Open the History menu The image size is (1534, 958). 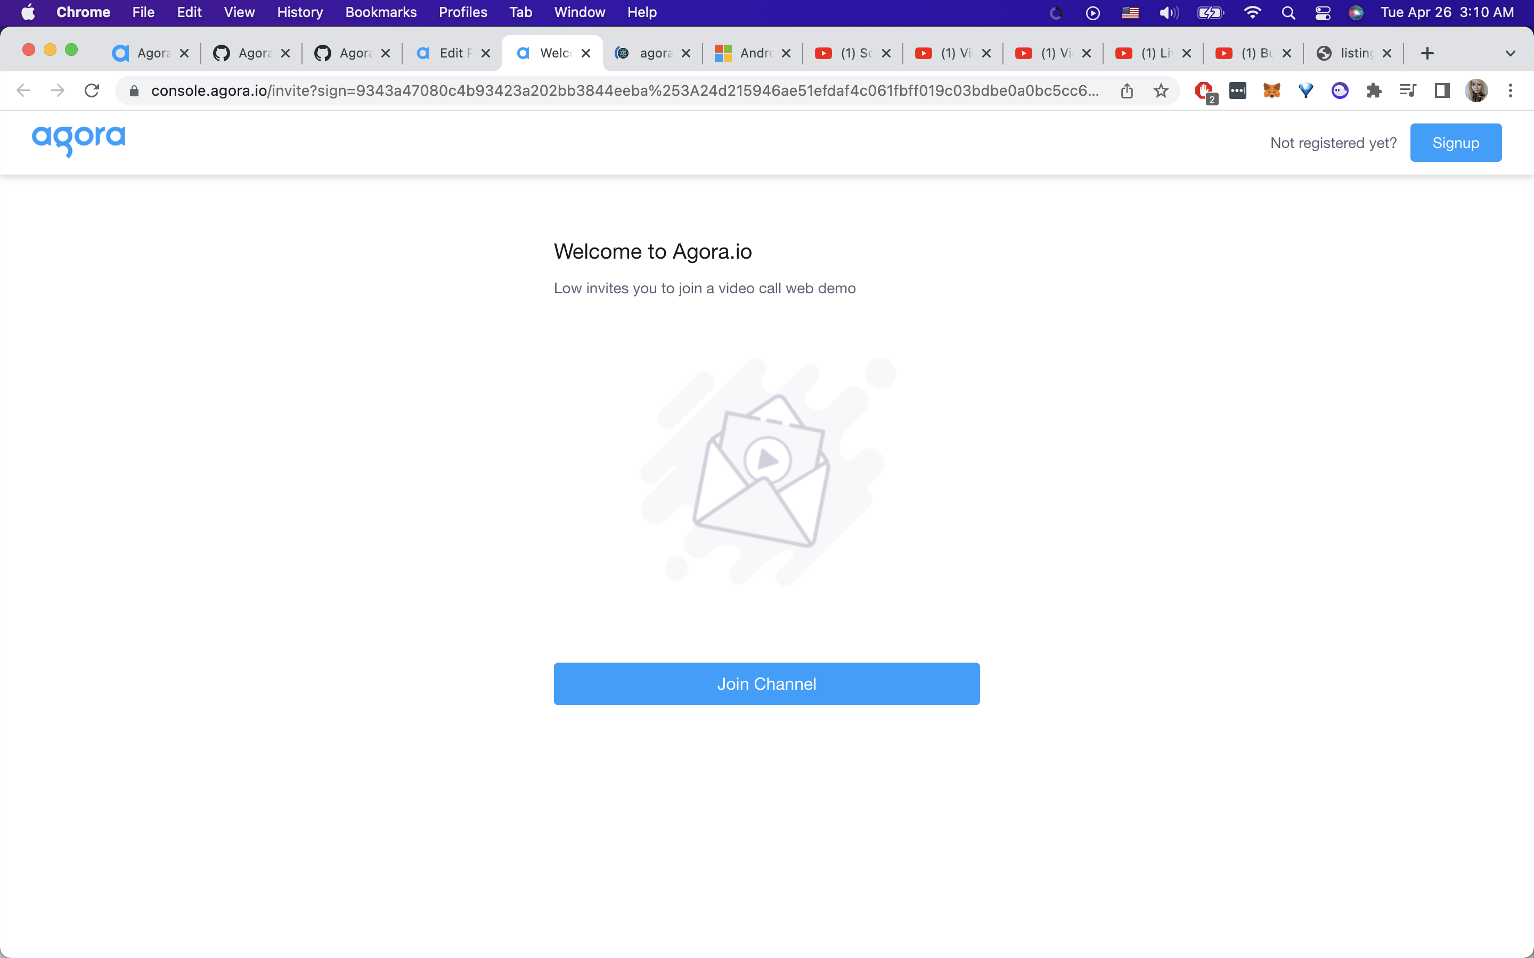[300, 12]
